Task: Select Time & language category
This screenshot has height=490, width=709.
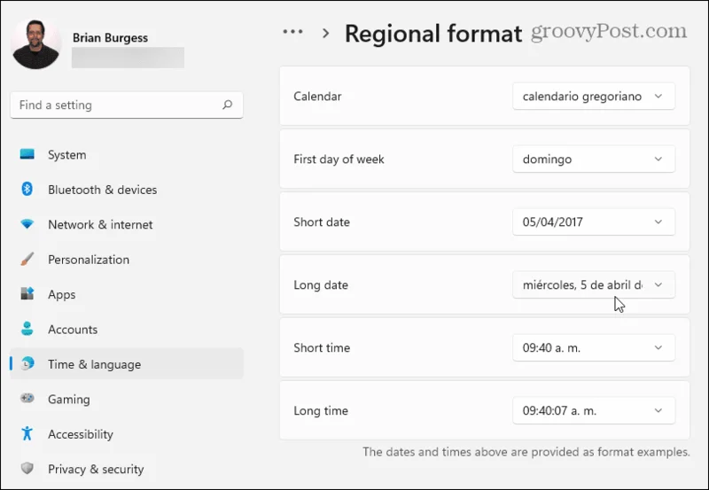Action: [127, 364]
